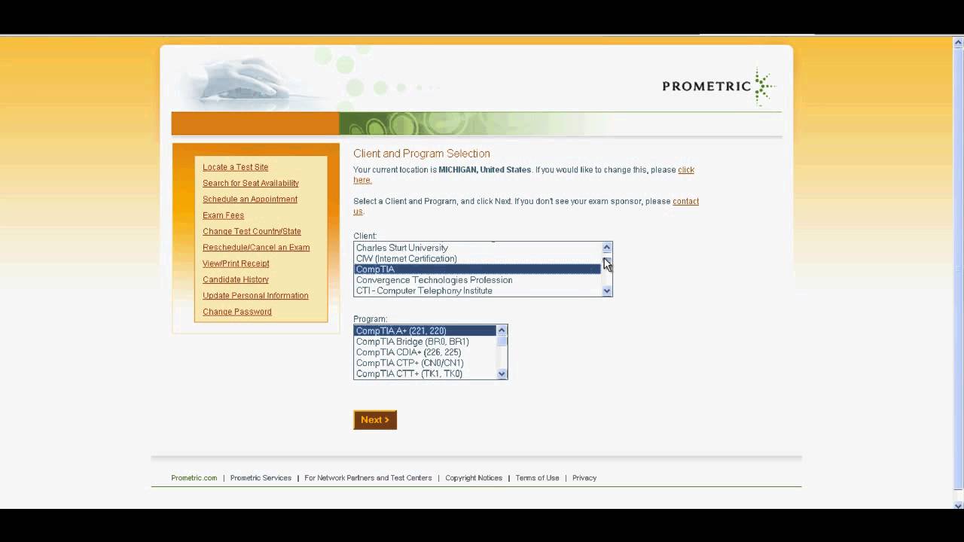Follow the 'click here' location change link
964x542 pixels.
click(x=685, y=170)
